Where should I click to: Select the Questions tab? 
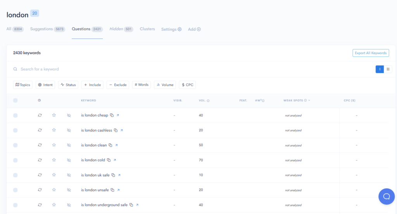(87, 29)
